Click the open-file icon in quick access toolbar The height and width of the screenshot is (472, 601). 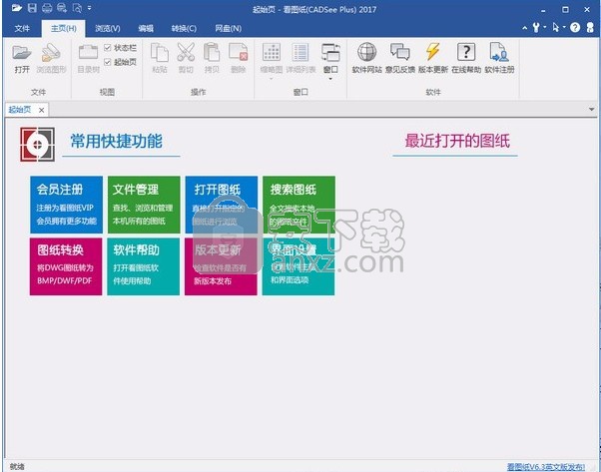(x=17, y=8)
